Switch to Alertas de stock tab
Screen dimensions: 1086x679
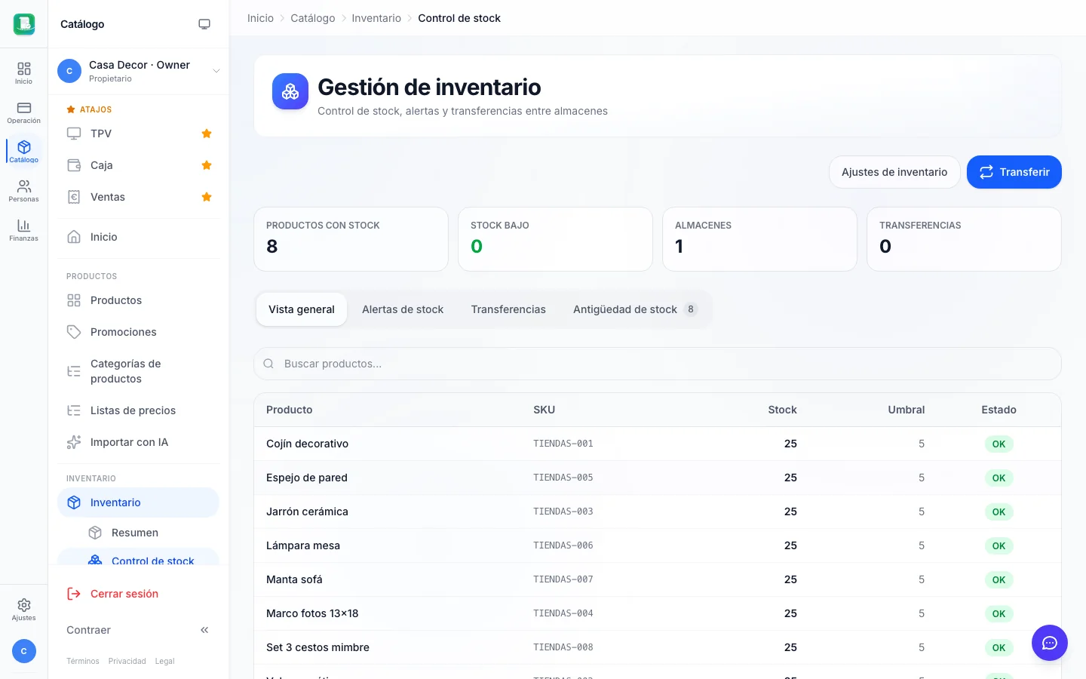pos(403,309)
